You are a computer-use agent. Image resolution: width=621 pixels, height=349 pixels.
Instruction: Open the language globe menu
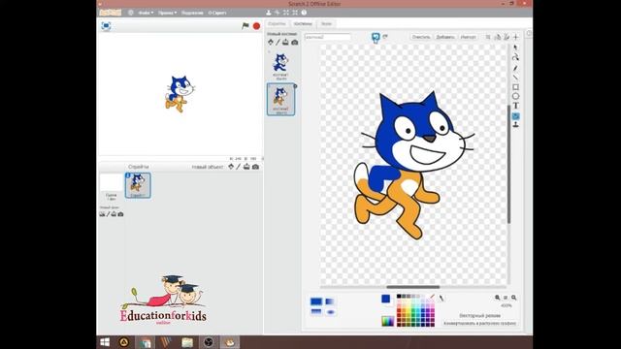(131, 13)
